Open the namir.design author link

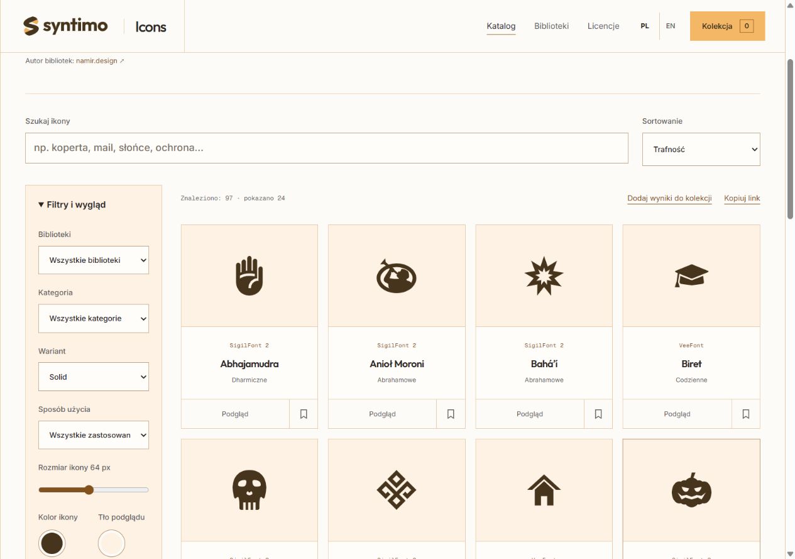click(x=100, y=61)
